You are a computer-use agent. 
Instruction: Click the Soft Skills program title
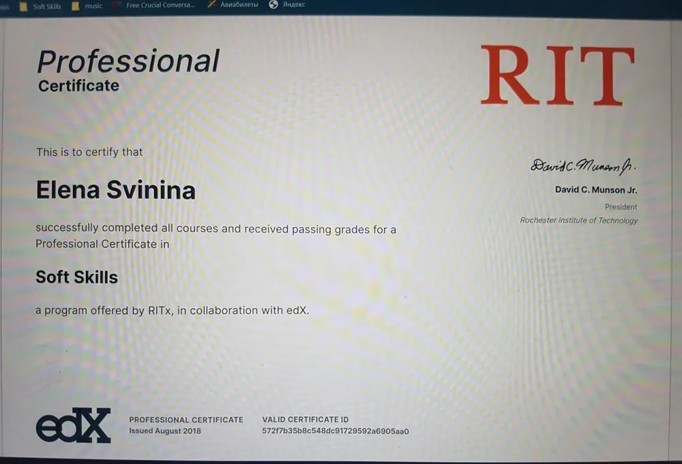[77, 277]
